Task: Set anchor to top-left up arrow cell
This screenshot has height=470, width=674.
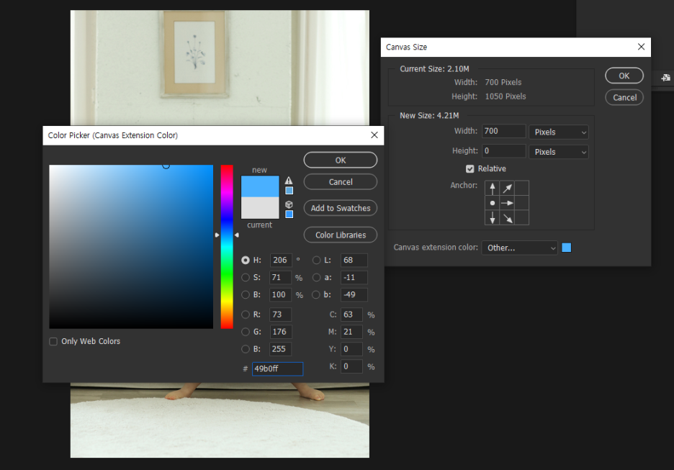Action: coord(493,188)
